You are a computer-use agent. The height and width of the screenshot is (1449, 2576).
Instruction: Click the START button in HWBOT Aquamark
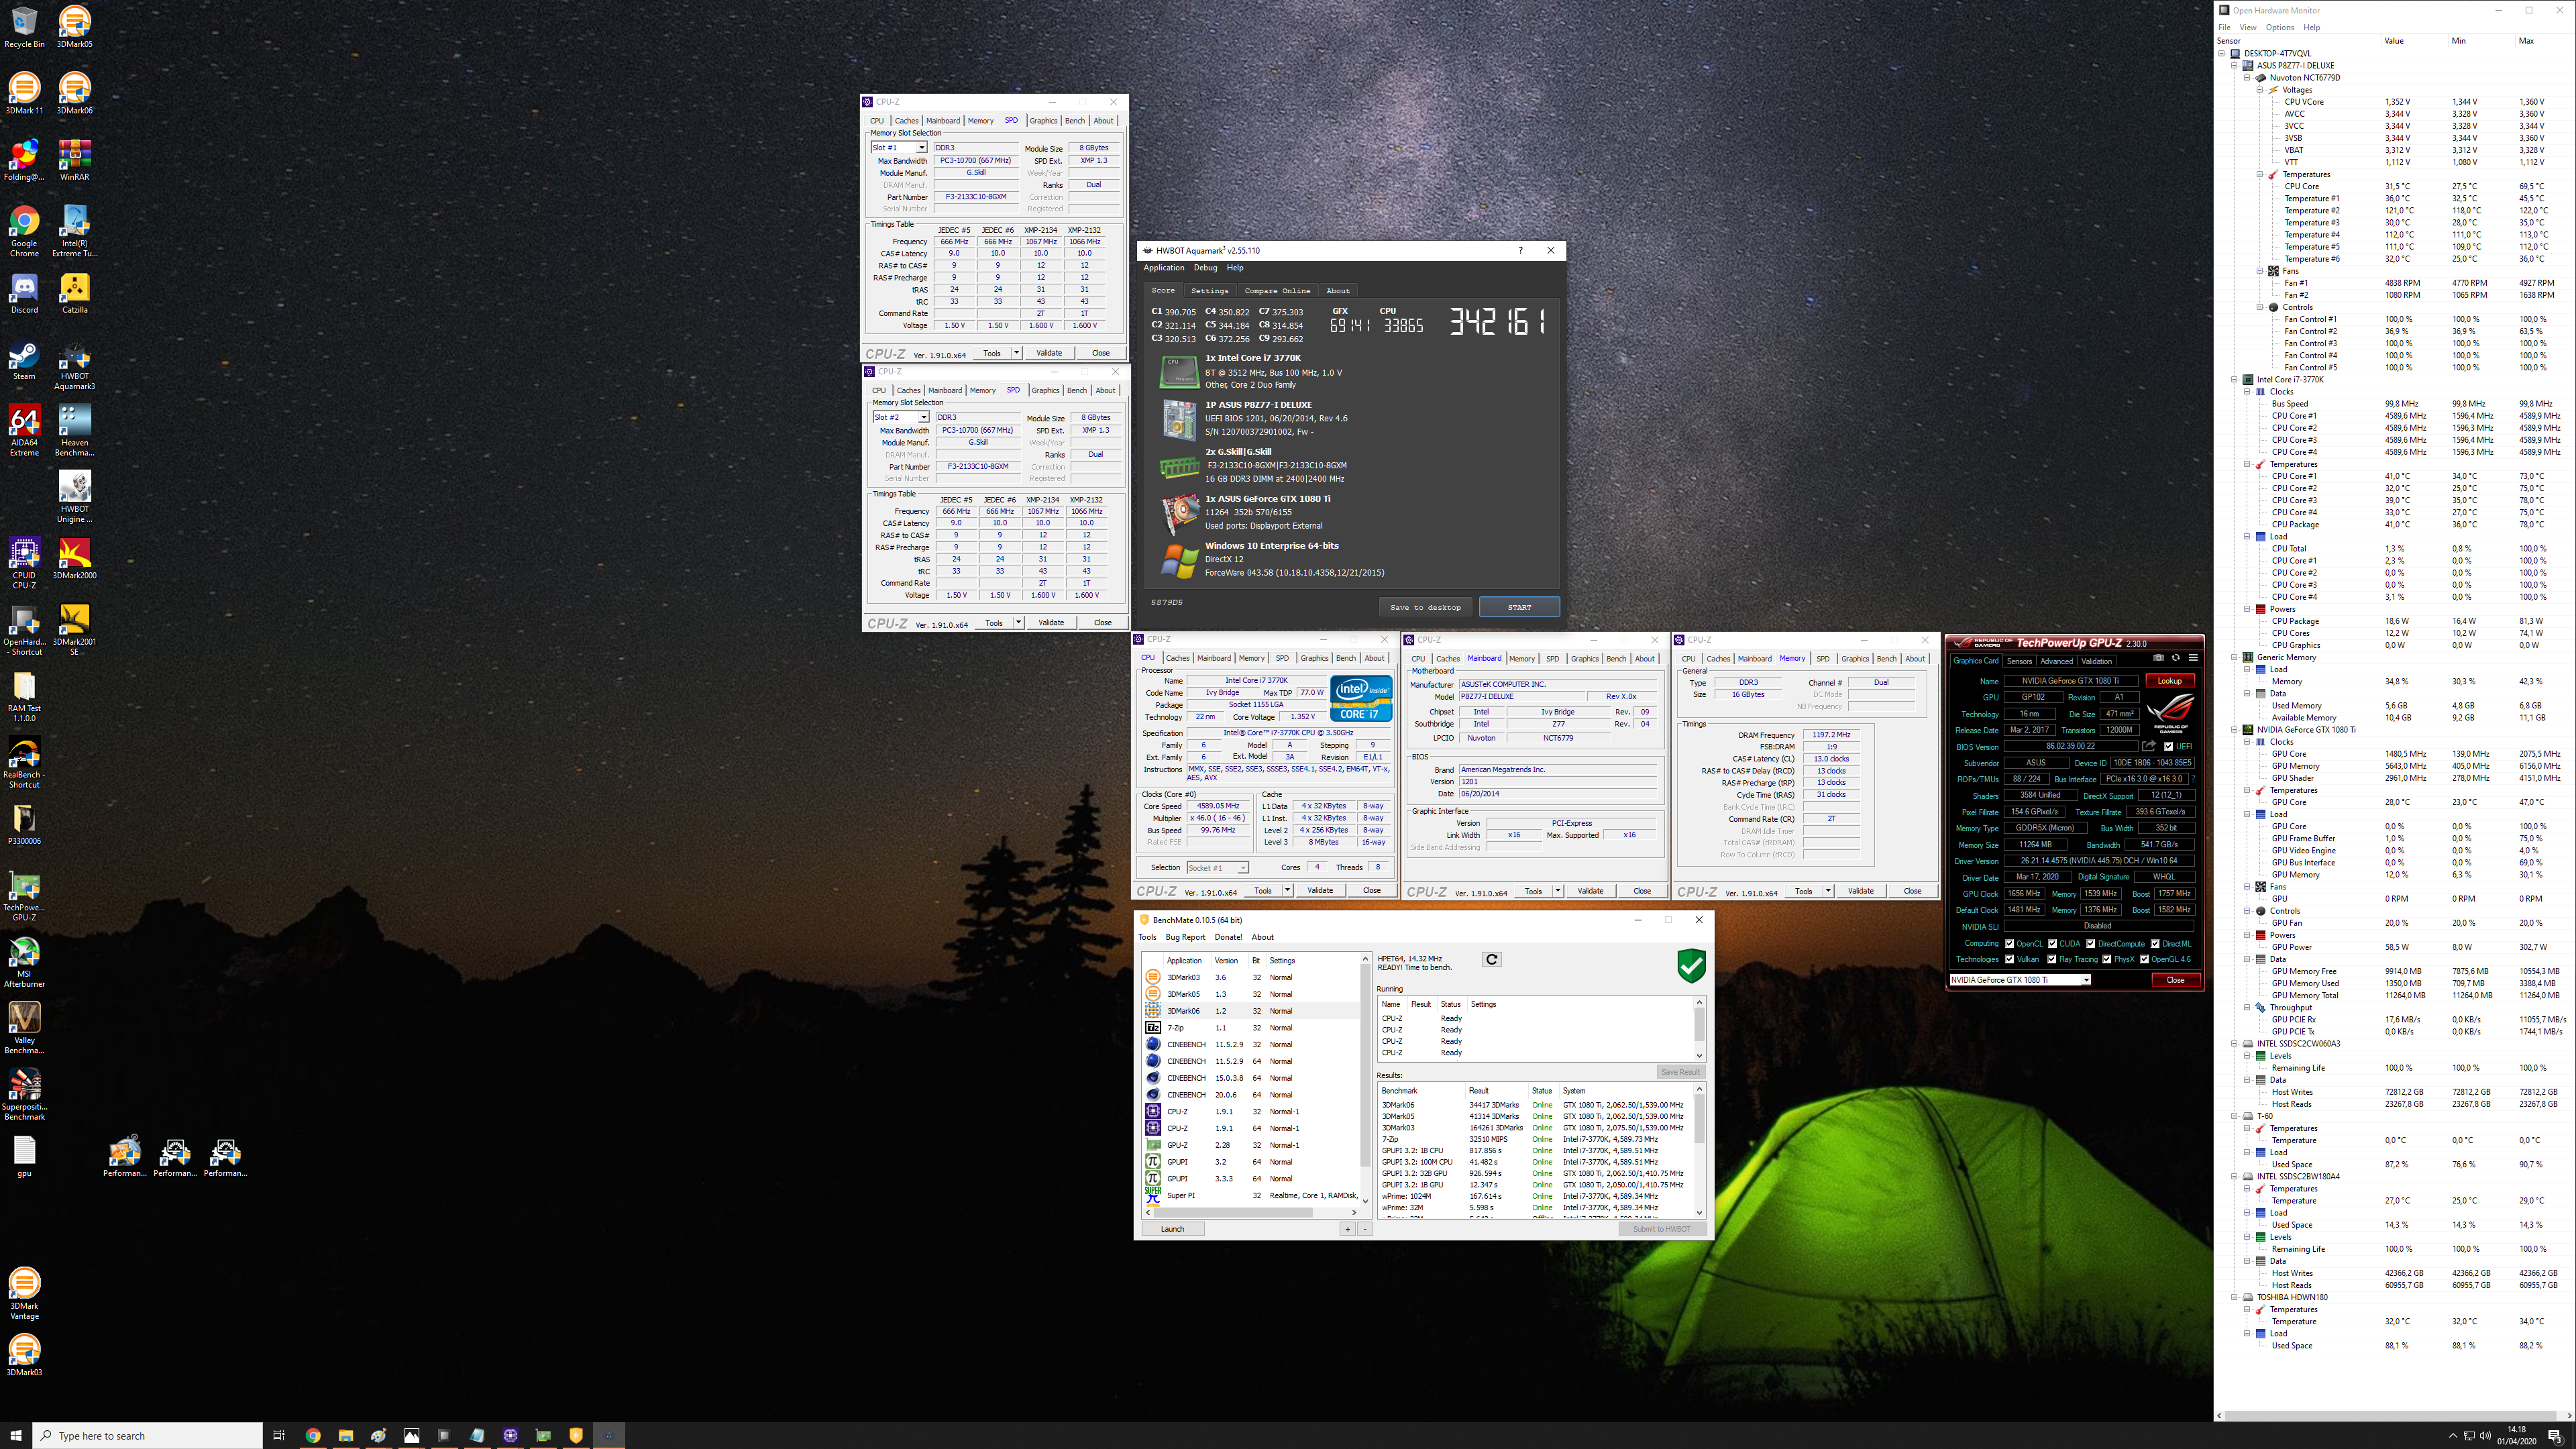tap(1519, 607)
